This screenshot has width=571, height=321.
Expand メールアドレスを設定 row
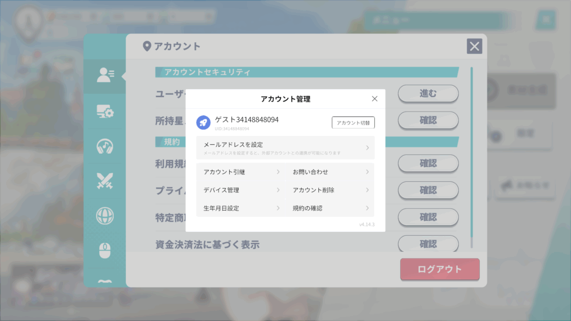point(285,148)
